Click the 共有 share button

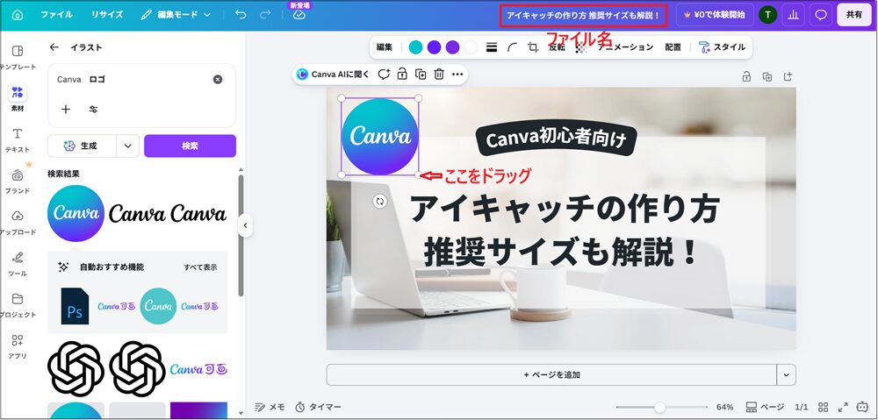point(854,15)
